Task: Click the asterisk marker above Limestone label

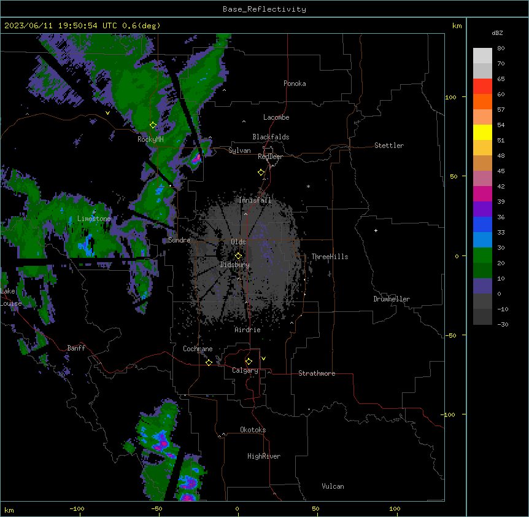Action: 94,212
